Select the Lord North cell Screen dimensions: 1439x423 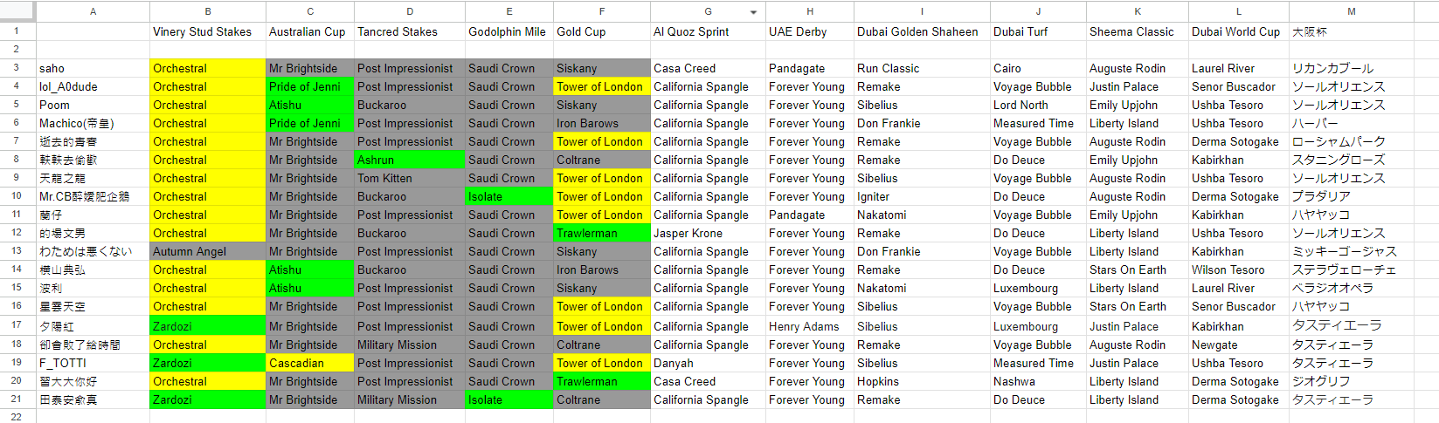(x=1038, y=105)
